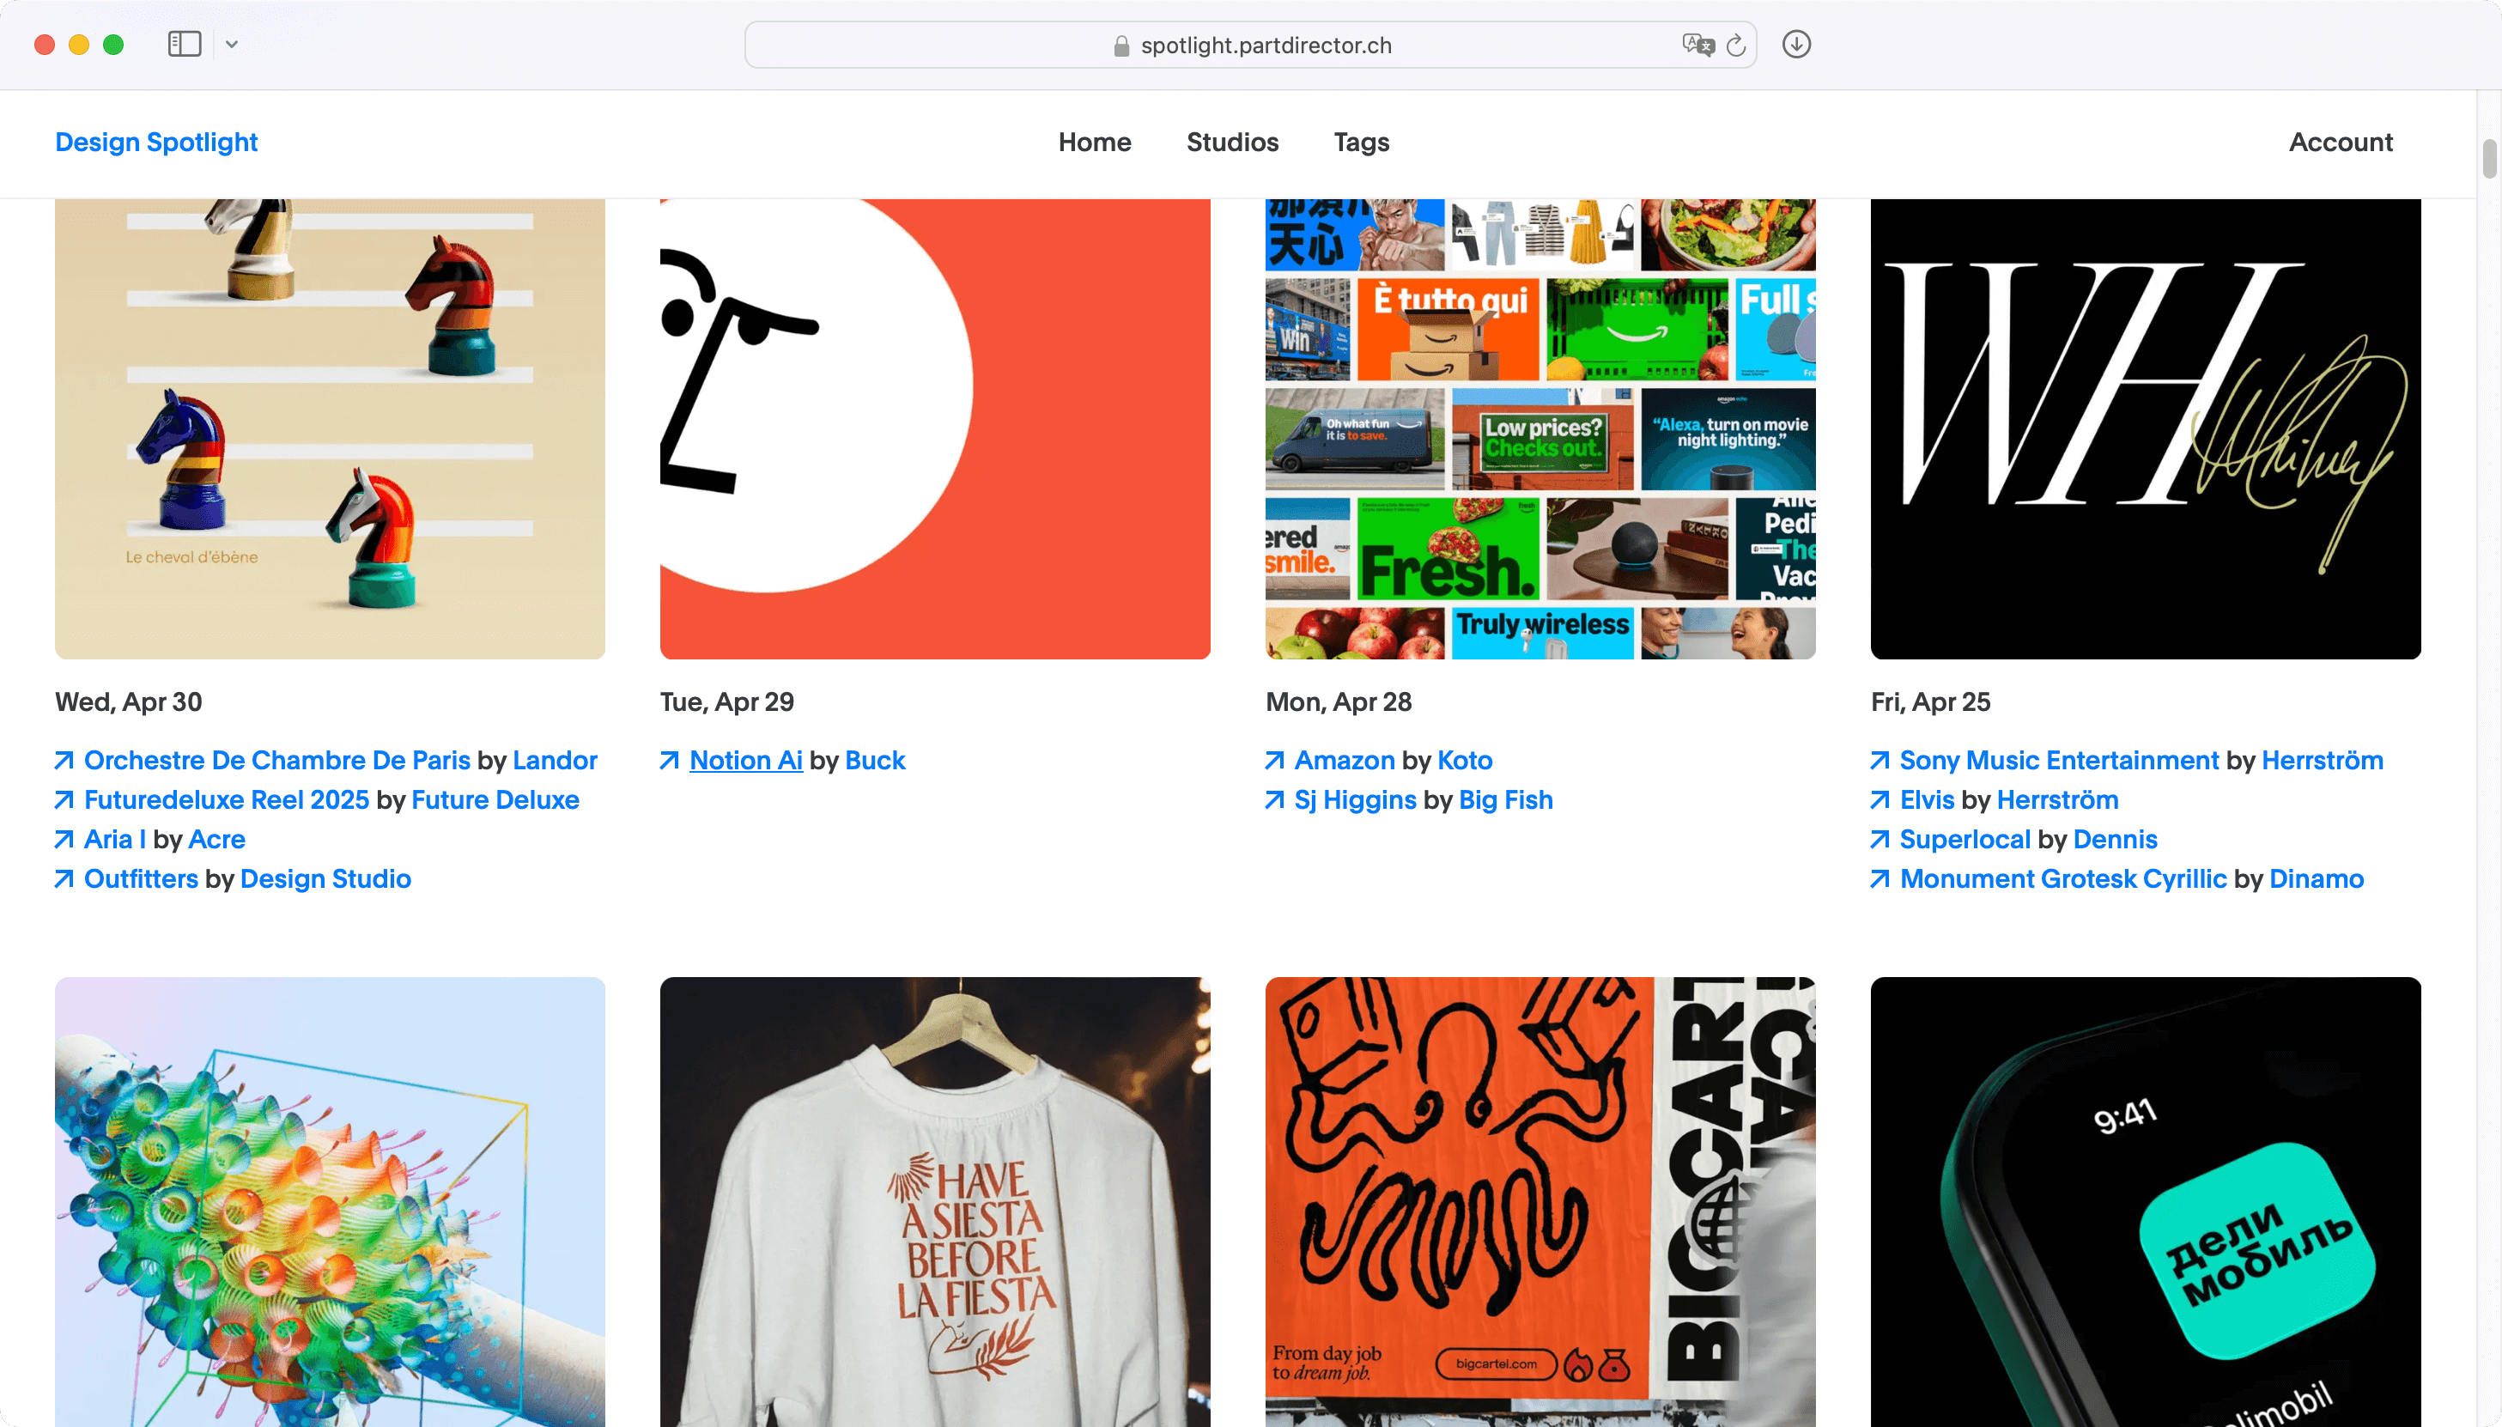2502x1427 pixels.
Task: Click arrow icon beside Amazon
Action: tap(1275, 761)
